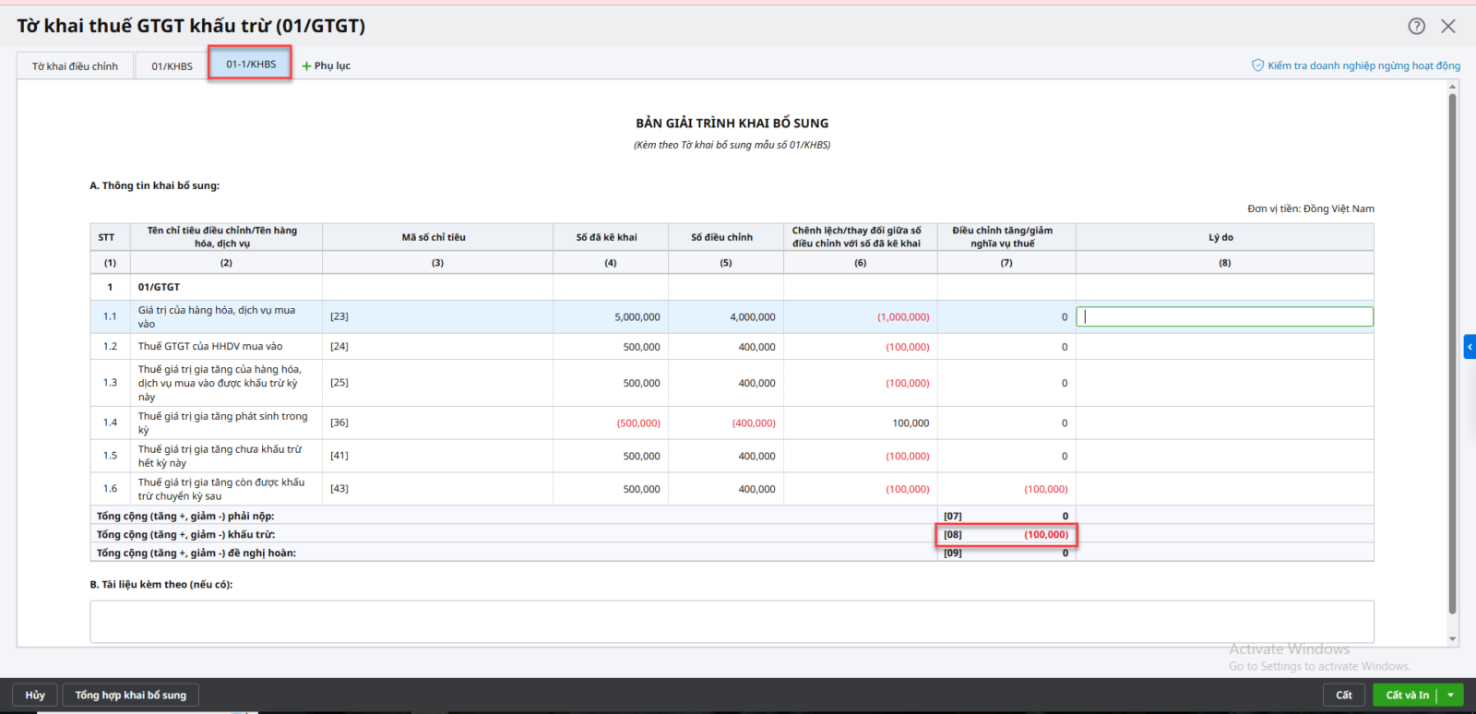Click the Tài liệu kèm theo text box
Viewport: 1476px width, 714px height.
coord(731,621)
